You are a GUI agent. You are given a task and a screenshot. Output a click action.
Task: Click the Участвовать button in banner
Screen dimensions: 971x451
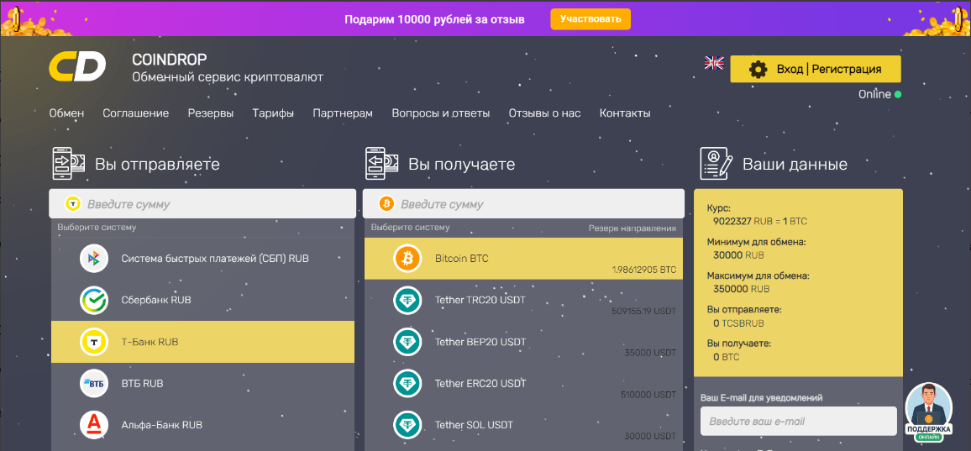pos(590,18)
